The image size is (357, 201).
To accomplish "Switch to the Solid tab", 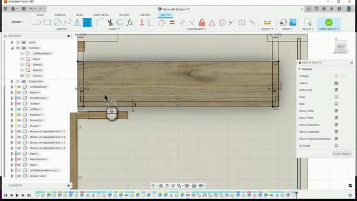I will [x=40, y=15].
